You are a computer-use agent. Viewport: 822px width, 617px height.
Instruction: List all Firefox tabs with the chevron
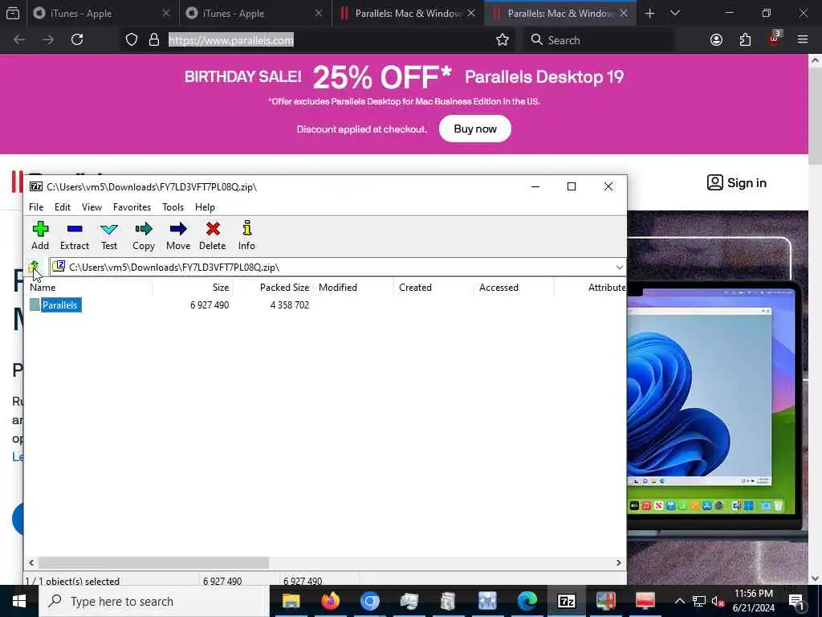(x=675, y=13)
